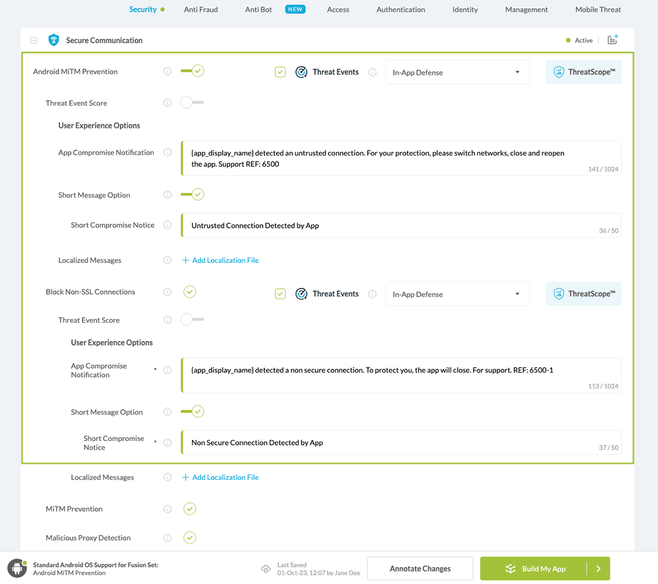Viewport: 658px width, 584px height.
Task: Click info icon beside first Threat Events label
Action: click(x=372, y=72)
